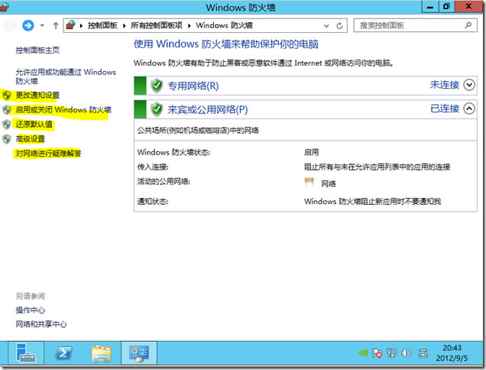
Task: Select 控制面板 in the address breadcrumb
Action: [104, 25]
